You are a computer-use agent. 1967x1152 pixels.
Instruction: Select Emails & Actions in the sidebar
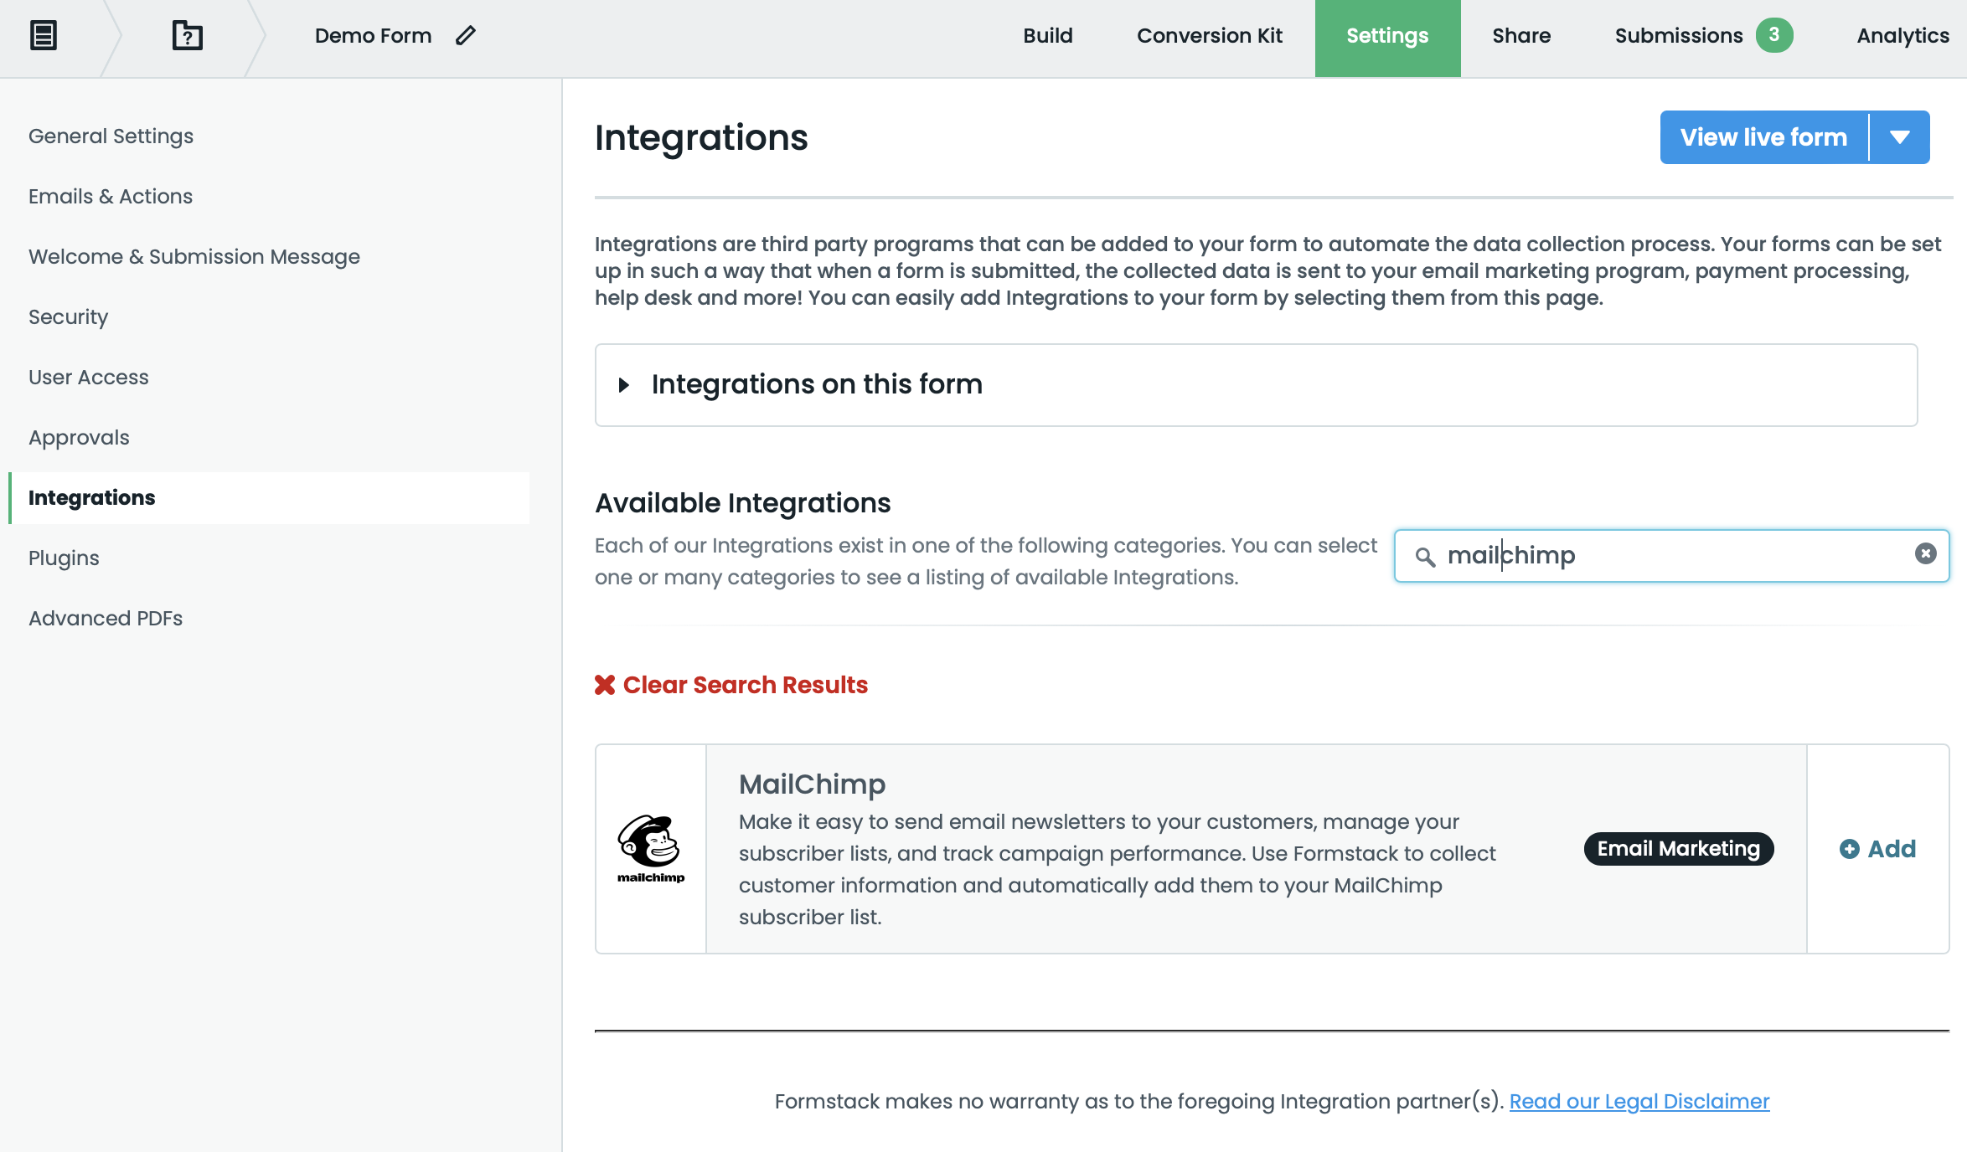111,197
